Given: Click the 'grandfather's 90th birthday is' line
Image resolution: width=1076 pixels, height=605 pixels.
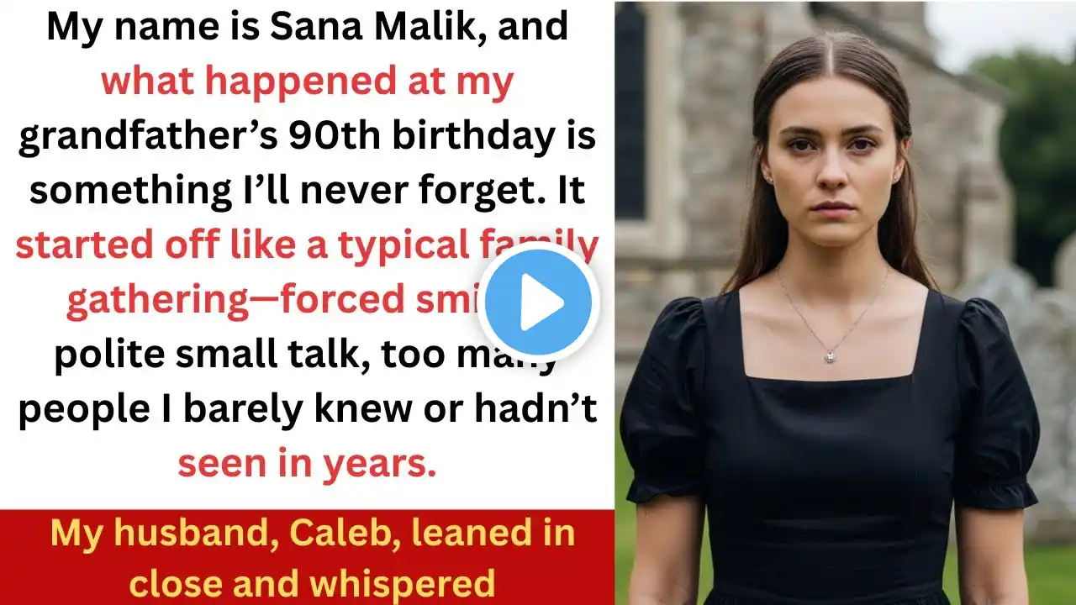Looking at the screenshot, I should tap(308, 138).
